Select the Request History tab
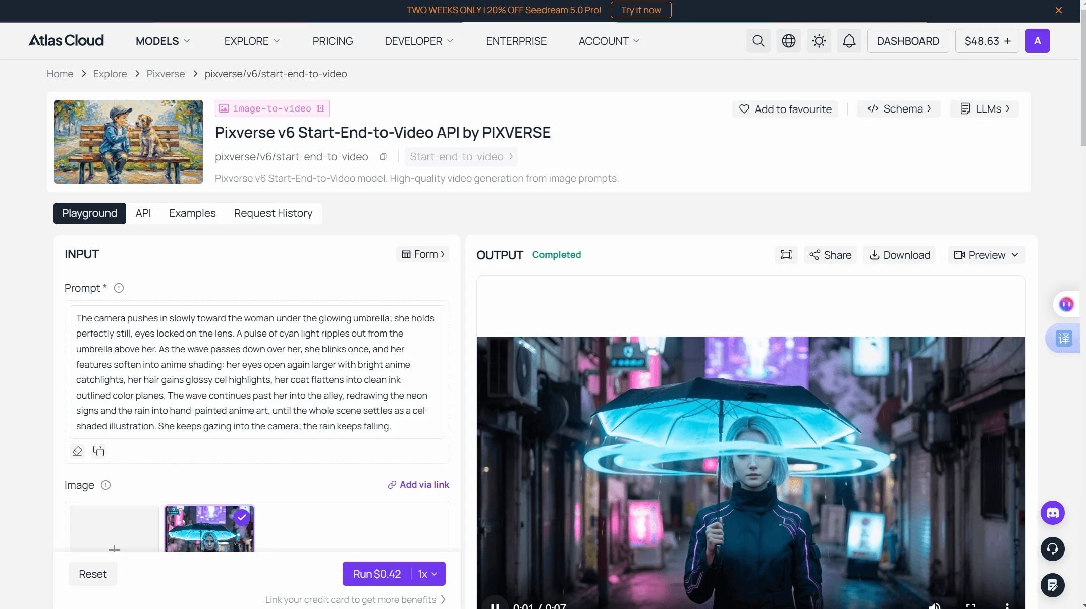 pos(273,213)
